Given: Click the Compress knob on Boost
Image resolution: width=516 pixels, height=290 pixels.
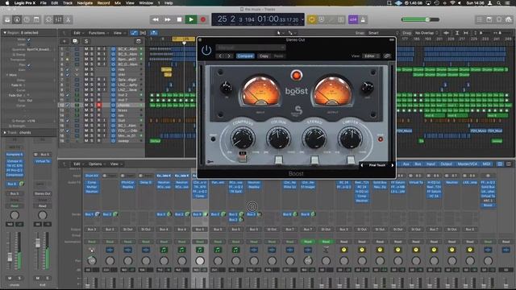Looking at the screenshot, I should [x=243, y=138].
